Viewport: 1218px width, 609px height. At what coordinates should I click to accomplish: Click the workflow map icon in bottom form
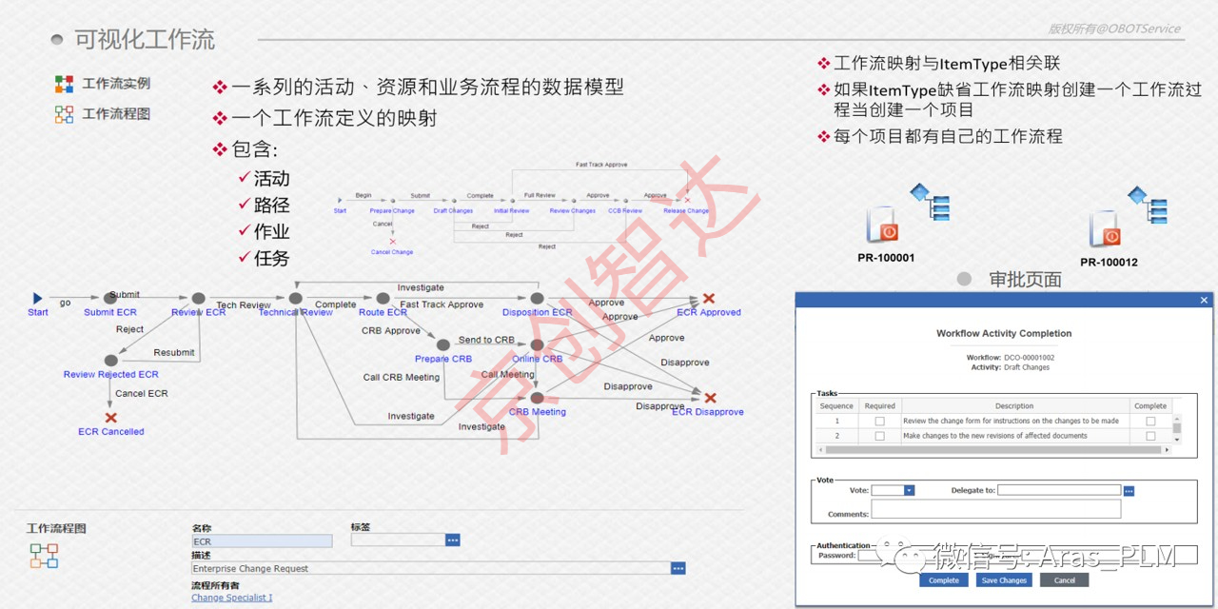pos(44,556)
